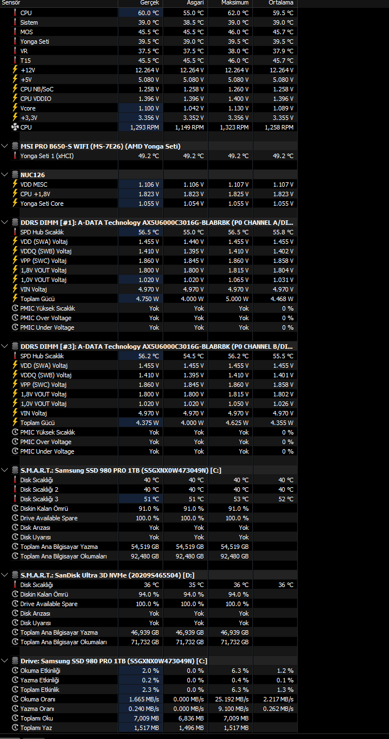Click the RAM chip icon of DIMM [#1]

[15, 223]
